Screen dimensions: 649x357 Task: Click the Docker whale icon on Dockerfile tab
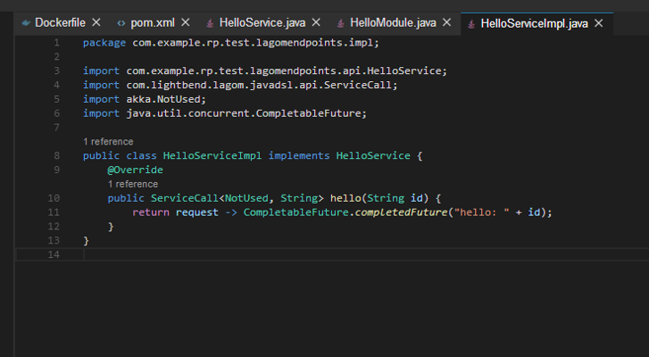(26, 22)
